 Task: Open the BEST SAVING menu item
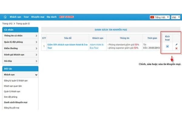tap(66, 17)
